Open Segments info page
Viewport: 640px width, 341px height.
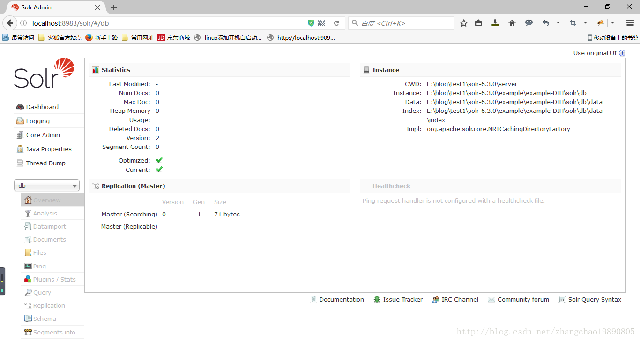[54, 332]
